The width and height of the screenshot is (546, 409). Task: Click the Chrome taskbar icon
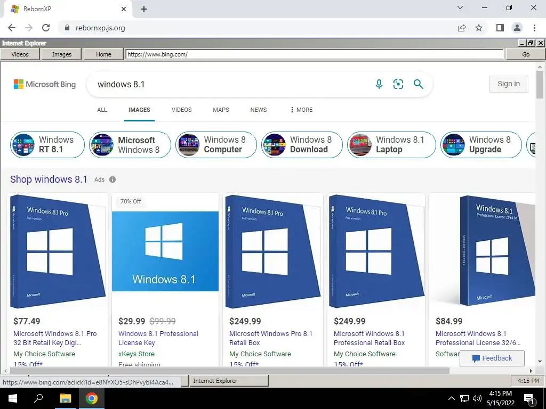[x=92, y=398]
